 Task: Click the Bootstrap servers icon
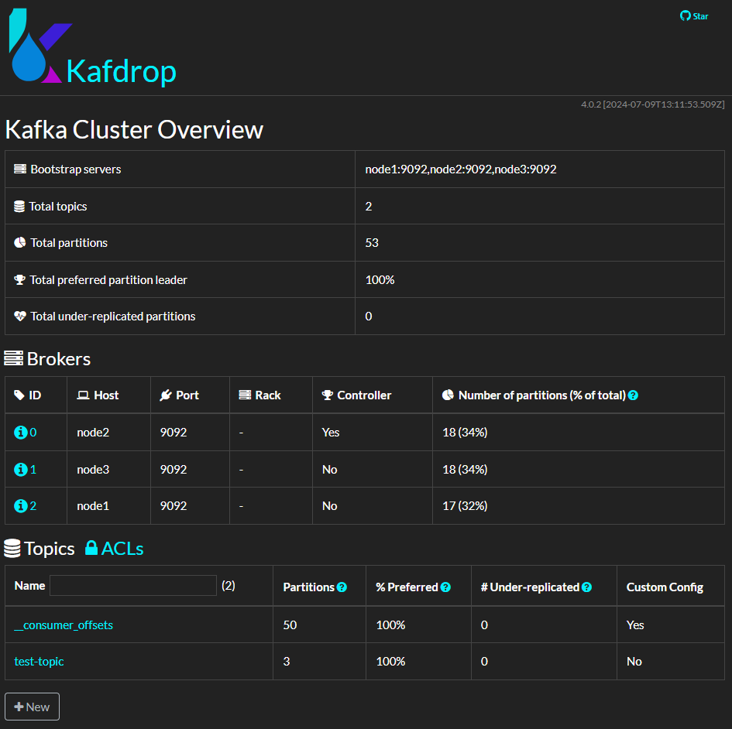point(20,169)
